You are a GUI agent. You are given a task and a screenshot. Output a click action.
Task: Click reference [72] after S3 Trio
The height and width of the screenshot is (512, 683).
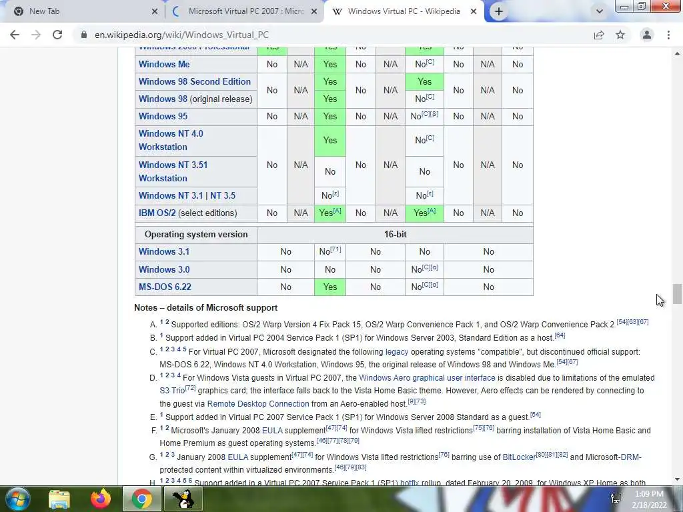tap(190, 388)
